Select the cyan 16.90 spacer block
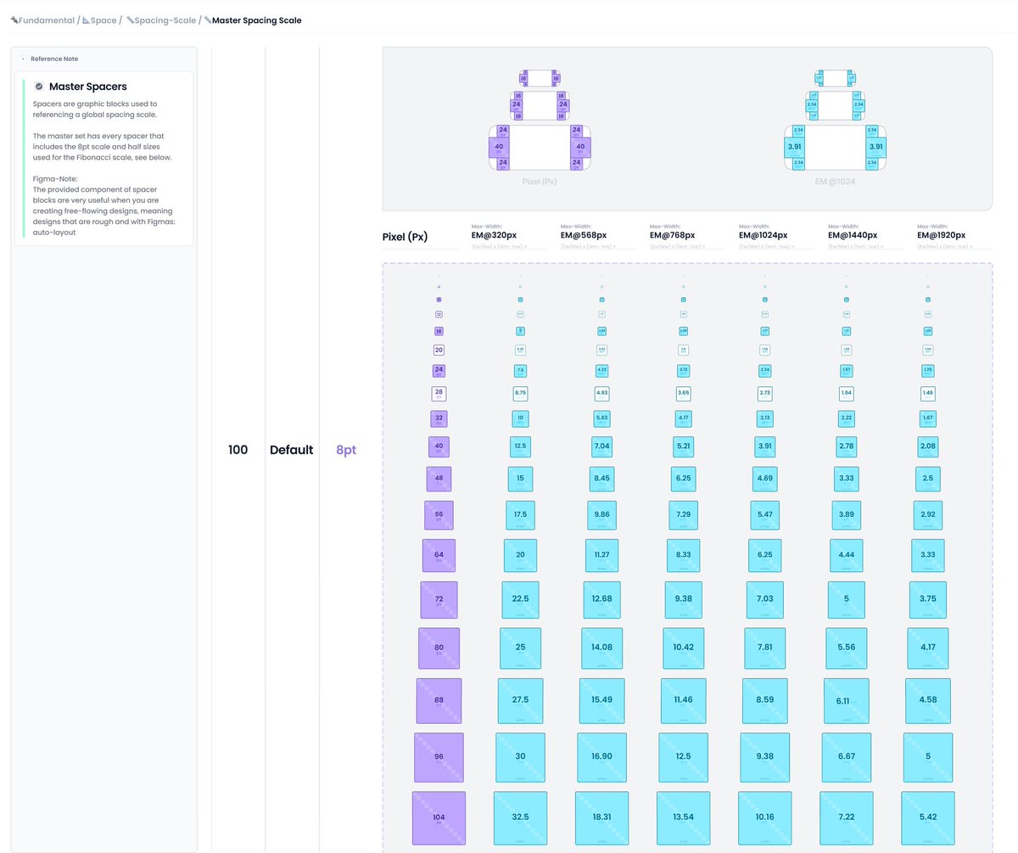The width and height of the screenshot is (1018, 853). [x=601, y=757]
